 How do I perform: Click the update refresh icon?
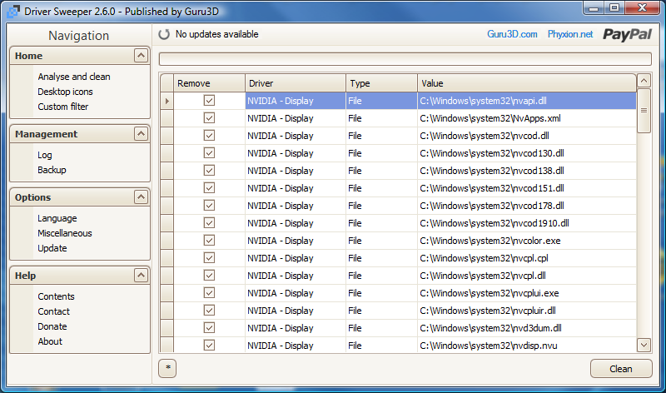tap(164, 34)
